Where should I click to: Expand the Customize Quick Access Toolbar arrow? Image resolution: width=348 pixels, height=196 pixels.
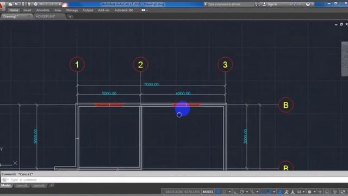point(60,4)
